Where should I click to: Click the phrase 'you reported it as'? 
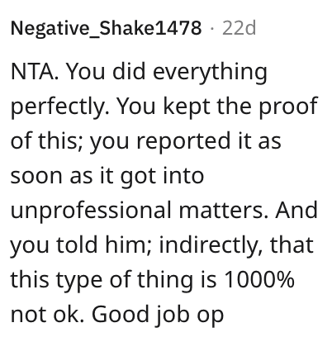coord(186,142)
